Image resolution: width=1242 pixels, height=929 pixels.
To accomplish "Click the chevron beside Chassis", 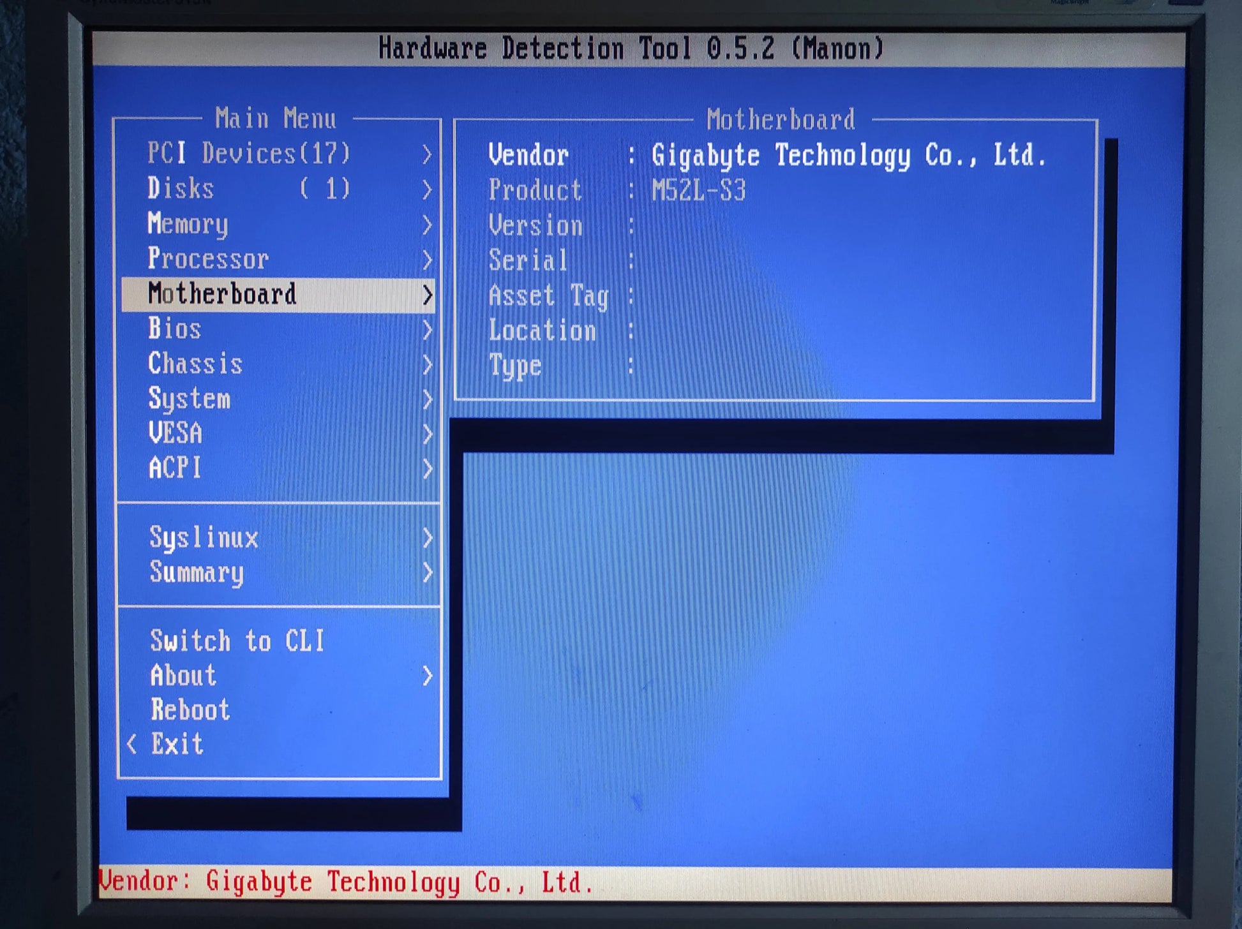I will click(427, 365).
